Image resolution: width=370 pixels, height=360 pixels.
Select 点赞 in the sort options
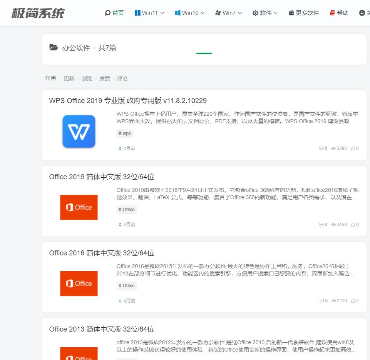click(104, 78)
